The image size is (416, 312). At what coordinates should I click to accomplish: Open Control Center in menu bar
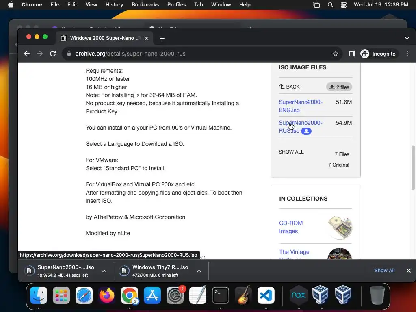pos(344,4)
